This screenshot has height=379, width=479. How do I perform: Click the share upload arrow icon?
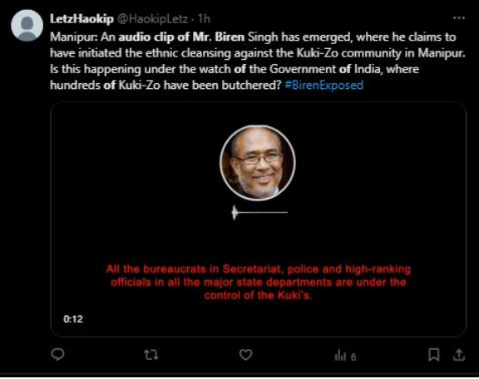coord(459,355)
